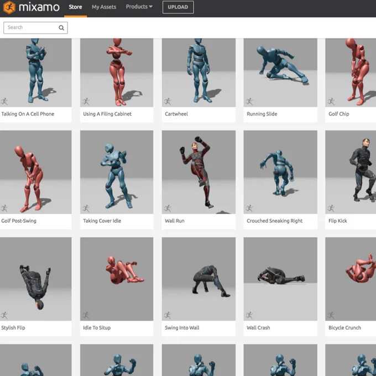Viewport: 376px width, 376px height.
Task: Select the Wall Crash animation thumbnail
Action: coord(280,279)
